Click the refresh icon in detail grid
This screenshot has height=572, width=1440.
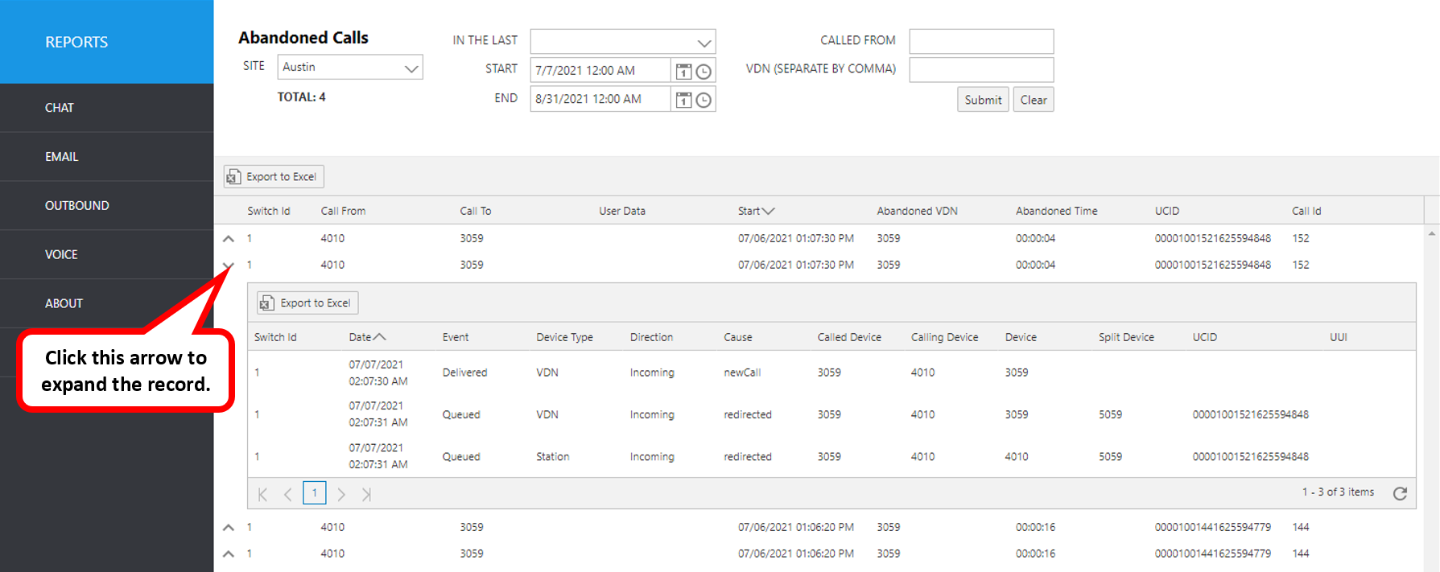(1400, 493)
